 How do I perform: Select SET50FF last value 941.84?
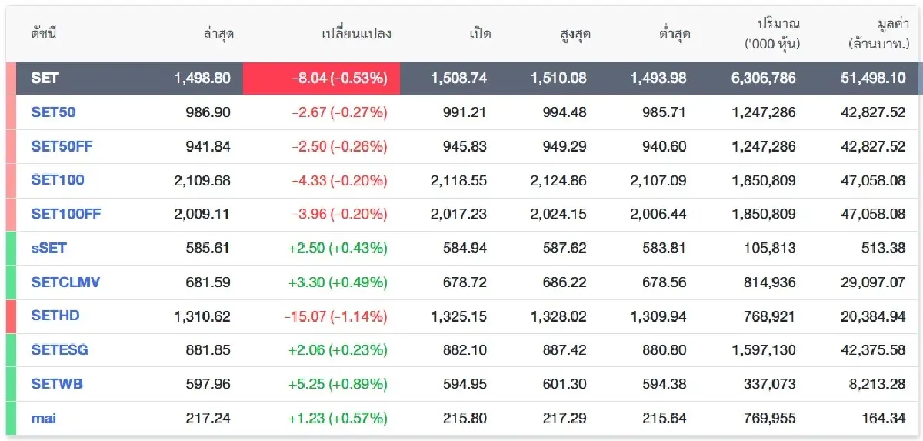click(x=208, y=146)
